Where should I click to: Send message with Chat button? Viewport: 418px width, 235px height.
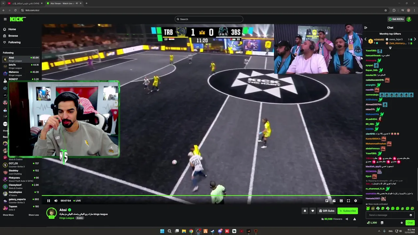[x=410, y=223]
